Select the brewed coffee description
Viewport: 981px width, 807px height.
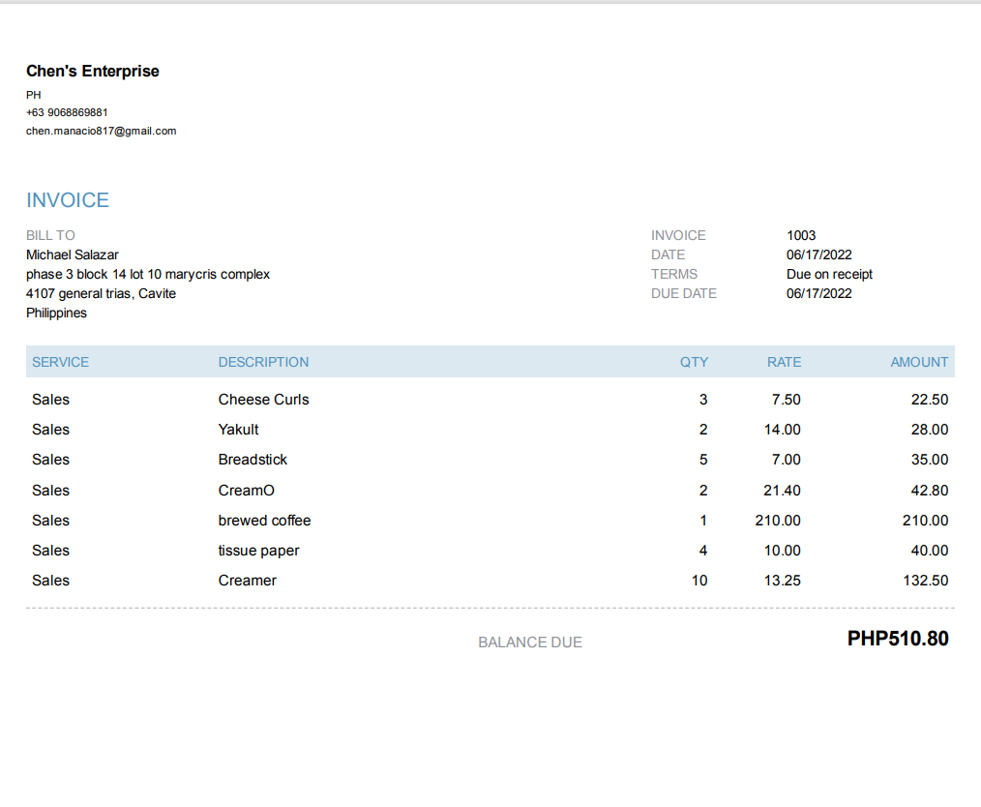pyautogui.click(x=265, y=521)
